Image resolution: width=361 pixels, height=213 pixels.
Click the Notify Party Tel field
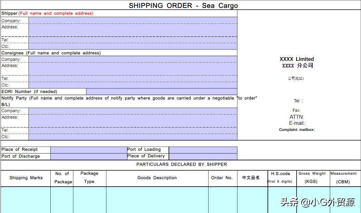tap(133, 131)
